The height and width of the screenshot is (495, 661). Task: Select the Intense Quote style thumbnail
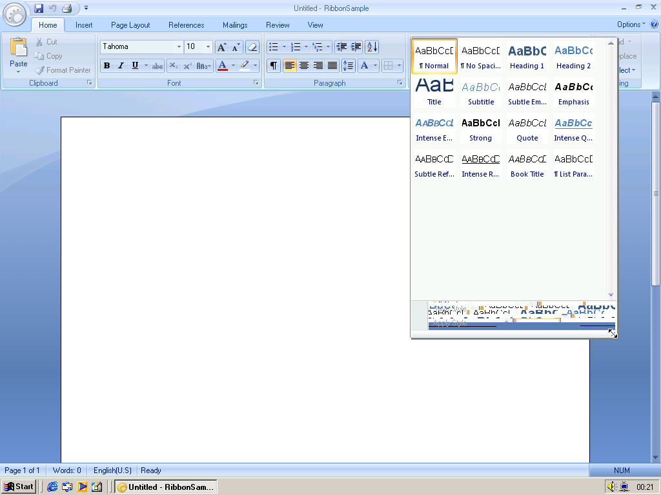coord(573,128)
